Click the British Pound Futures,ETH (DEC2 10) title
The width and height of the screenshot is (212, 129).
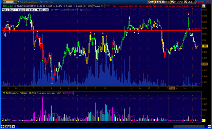pyautogui.click(x=37, y=2)
